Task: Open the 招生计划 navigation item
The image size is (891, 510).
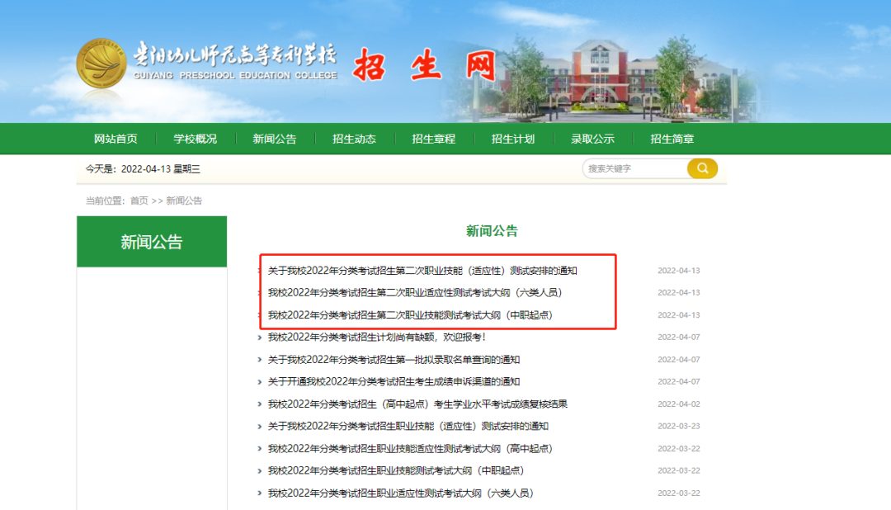Action: [512, 139]
